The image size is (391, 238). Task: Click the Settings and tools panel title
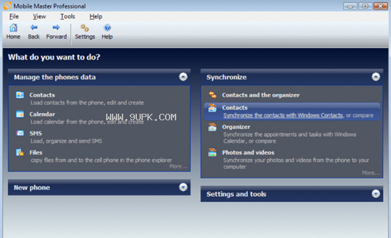click(236, 194)
